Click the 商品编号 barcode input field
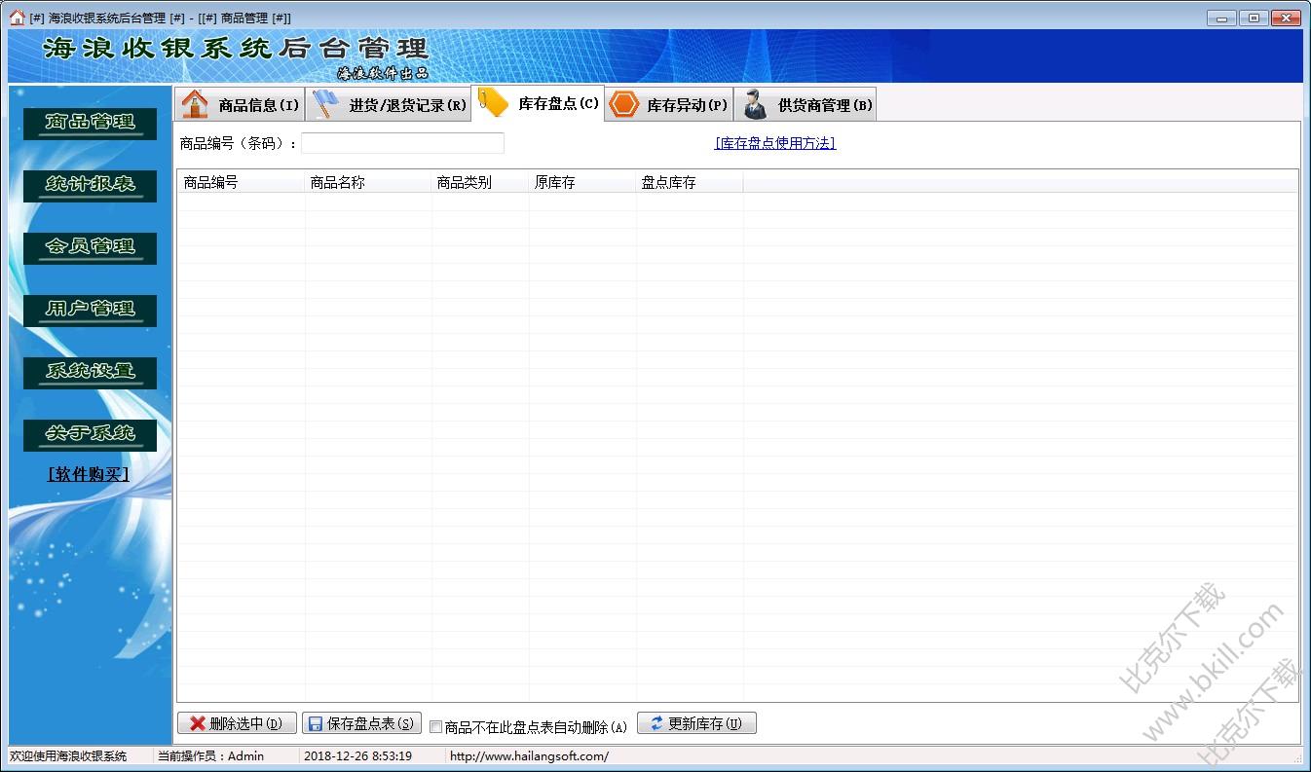Image resolution: width=1311 pixels, height=772 pixels. [402, 142]
